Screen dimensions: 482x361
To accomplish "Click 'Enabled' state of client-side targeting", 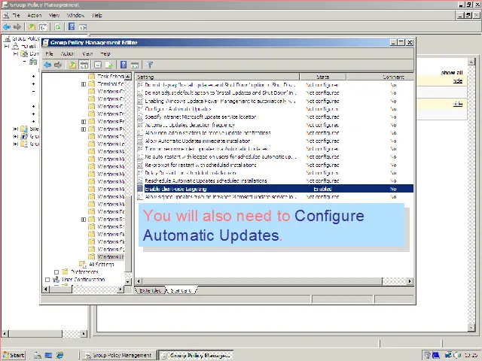I will [322, 189].
